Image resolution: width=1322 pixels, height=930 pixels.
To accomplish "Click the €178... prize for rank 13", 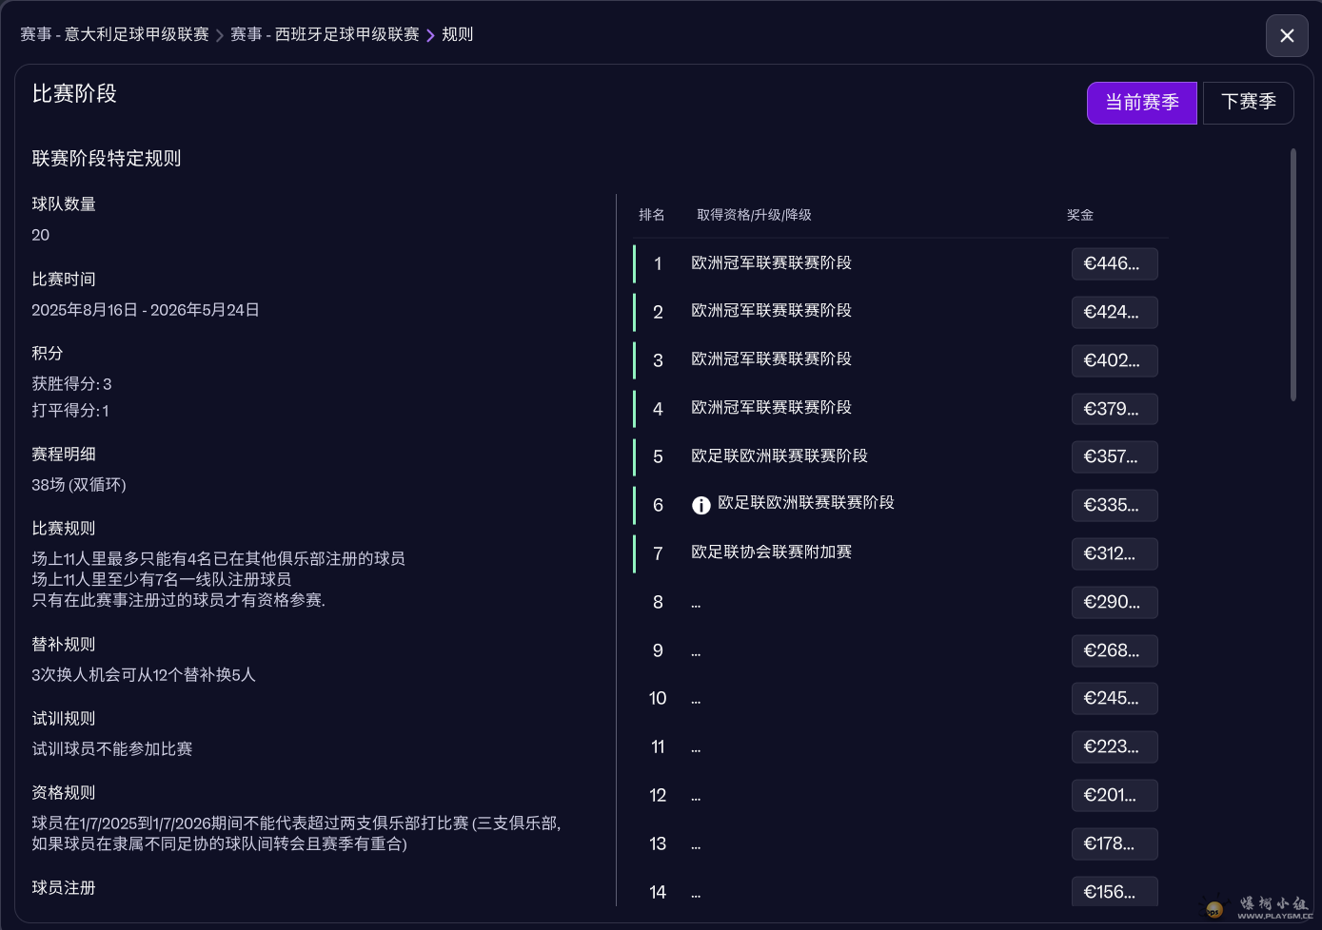I will pos(1114,844).
